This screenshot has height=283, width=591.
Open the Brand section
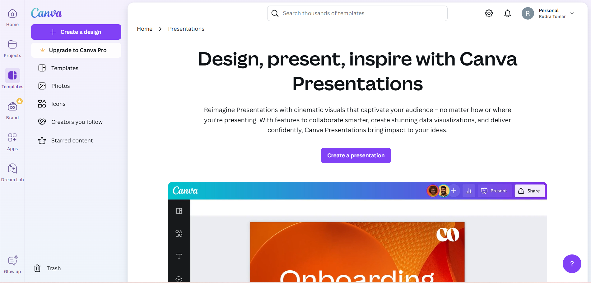click(x=12, y=110)
